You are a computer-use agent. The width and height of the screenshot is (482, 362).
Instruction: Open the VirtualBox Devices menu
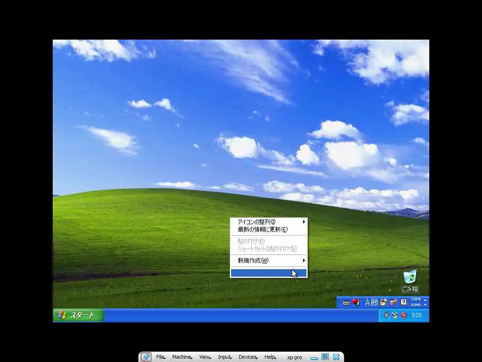coord(248,357)
